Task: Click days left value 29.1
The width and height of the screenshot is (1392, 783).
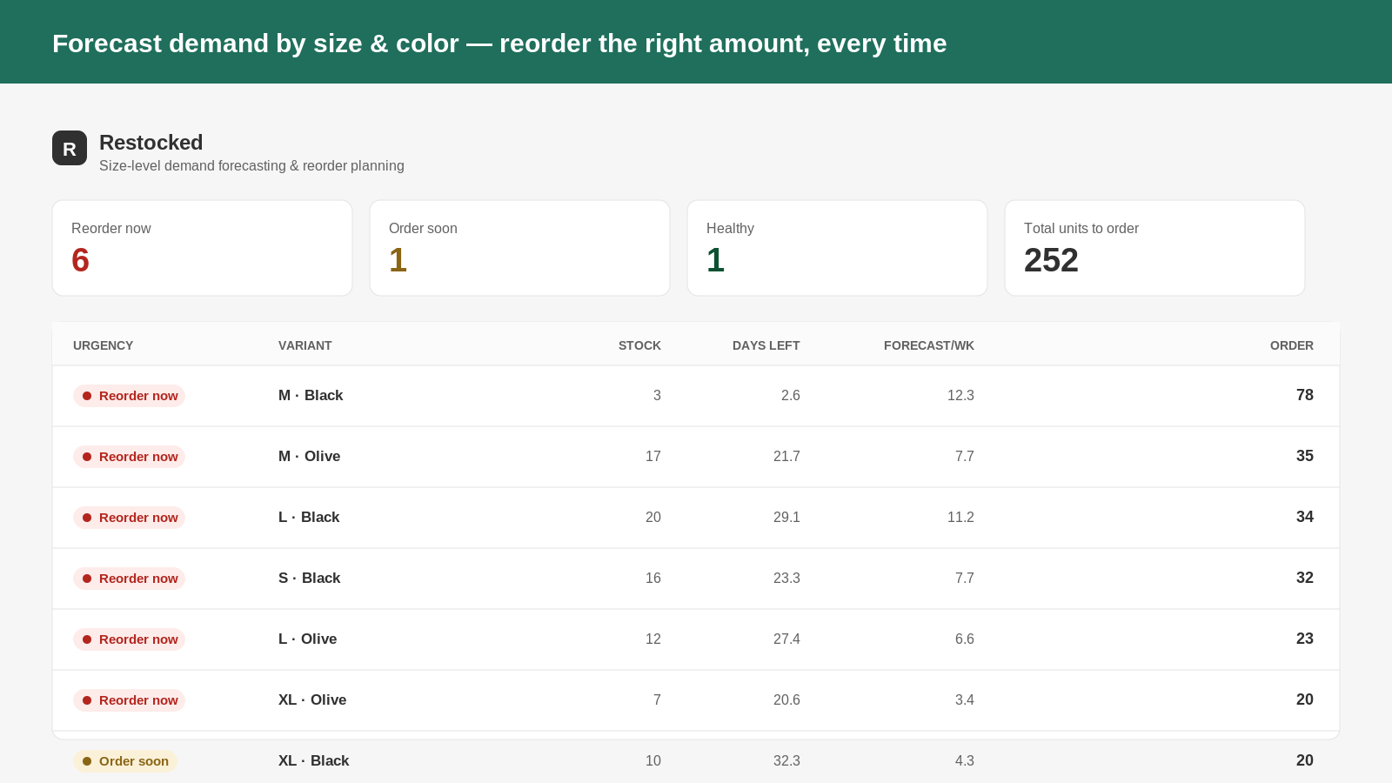Action: [786, 517]
